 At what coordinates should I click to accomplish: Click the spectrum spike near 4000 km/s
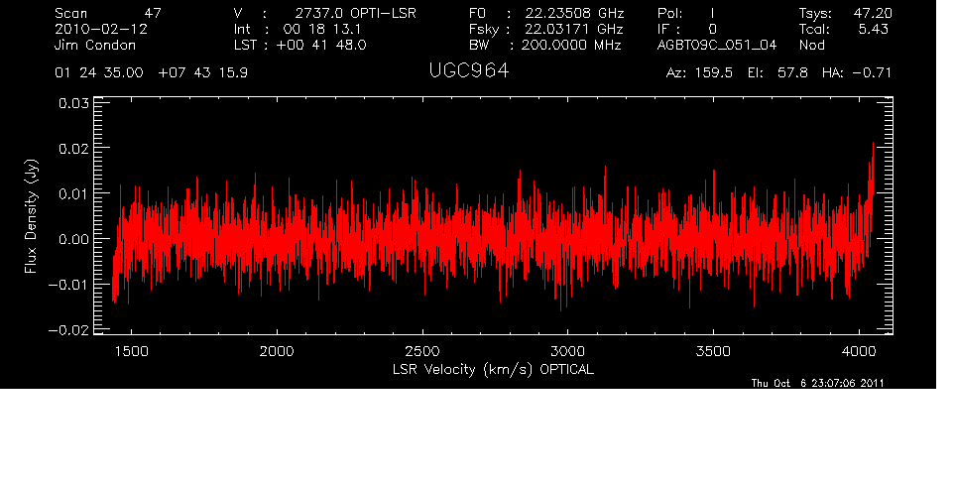(x=872, y=159)
